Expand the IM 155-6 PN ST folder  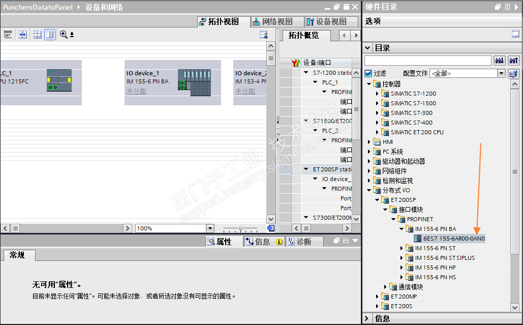(x=402, y=248)
